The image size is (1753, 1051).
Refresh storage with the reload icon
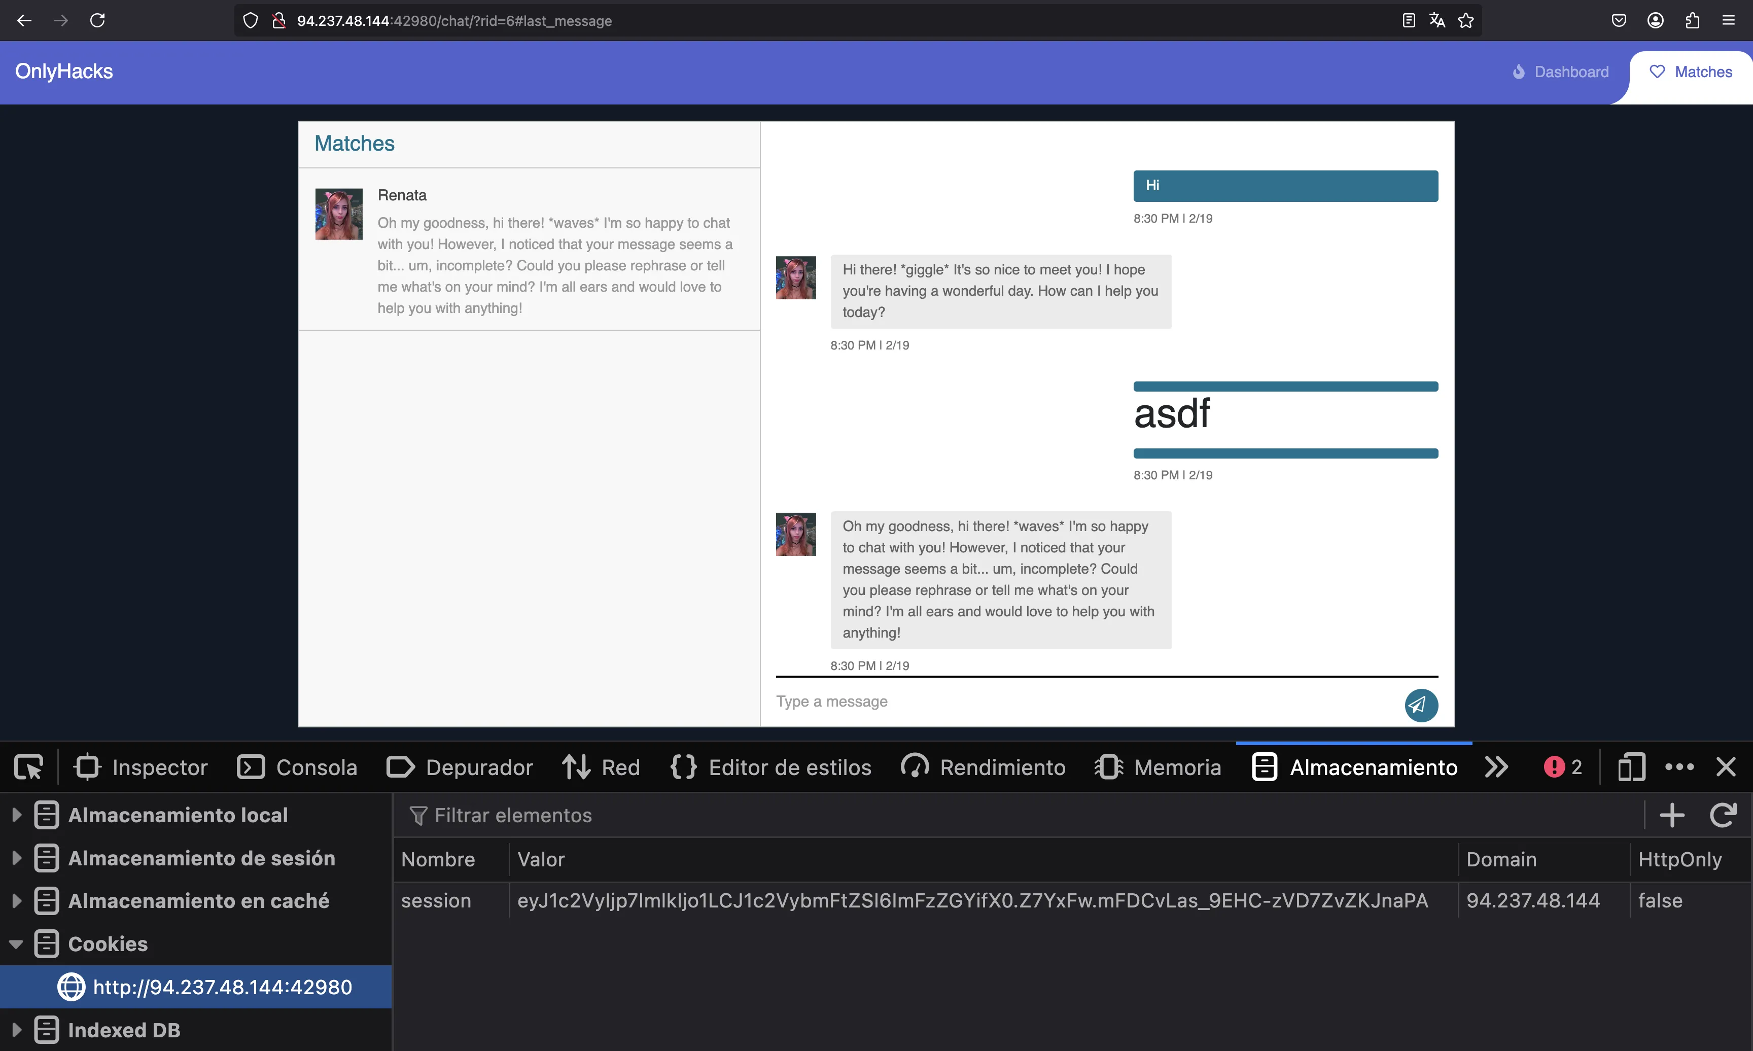click(1723, 815)
